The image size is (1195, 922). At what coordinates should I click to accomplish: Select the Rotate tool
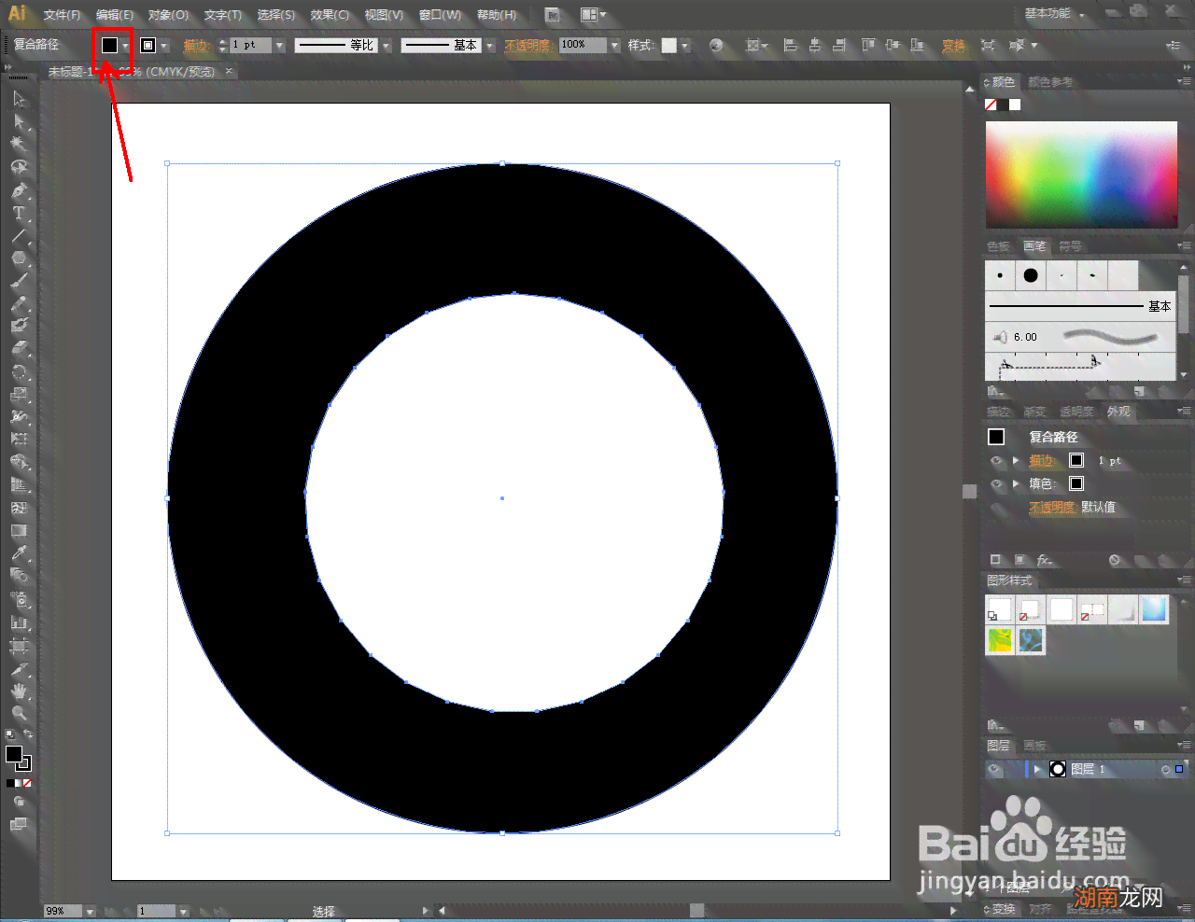pyautogui.click(x=19, y=372)
